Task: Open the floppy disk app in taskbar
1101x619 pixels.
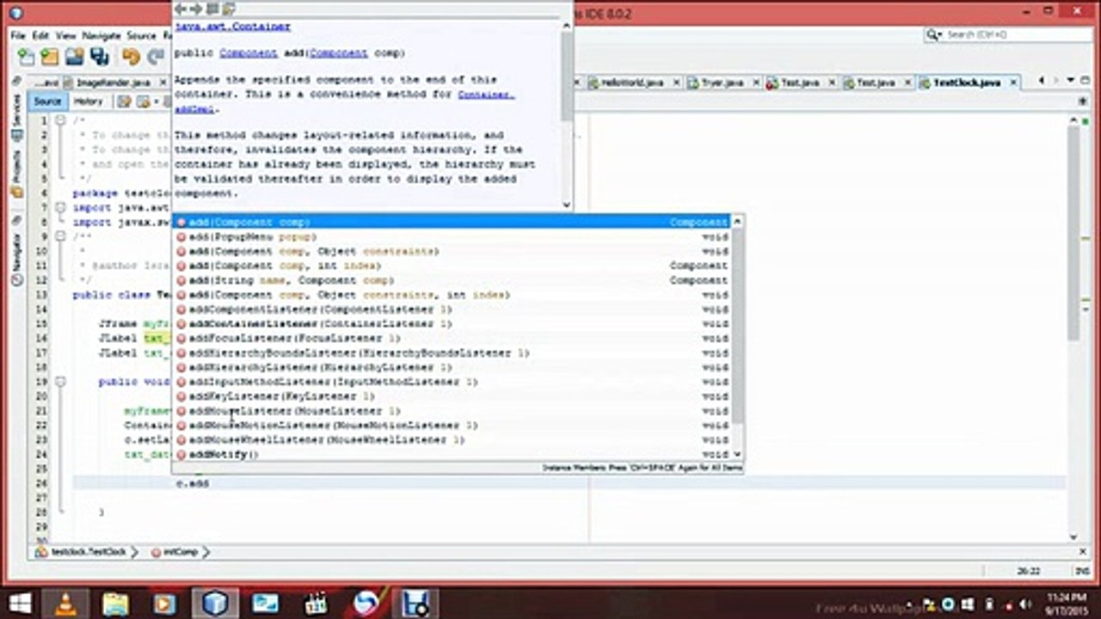Action: click(416, 603)
